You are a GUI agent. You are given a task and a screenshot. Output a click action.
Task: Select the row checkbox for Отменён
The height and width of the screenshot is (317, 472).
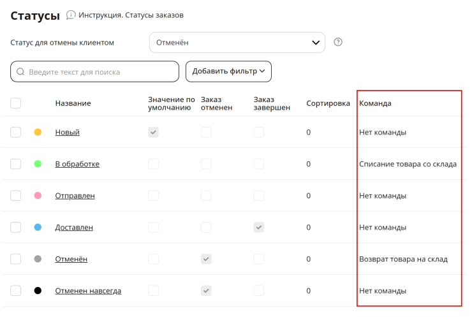16,259
